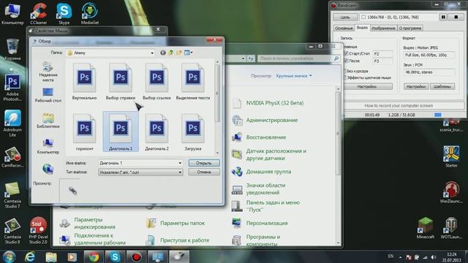468x263 pixels.
Task: Go up one folder level in Обзор dialog
Action: pyautogui.click(x=170, y=53)
